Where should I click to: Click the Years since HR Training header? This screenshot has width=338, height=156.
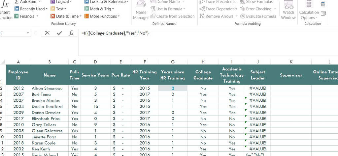tap(173, 75)
